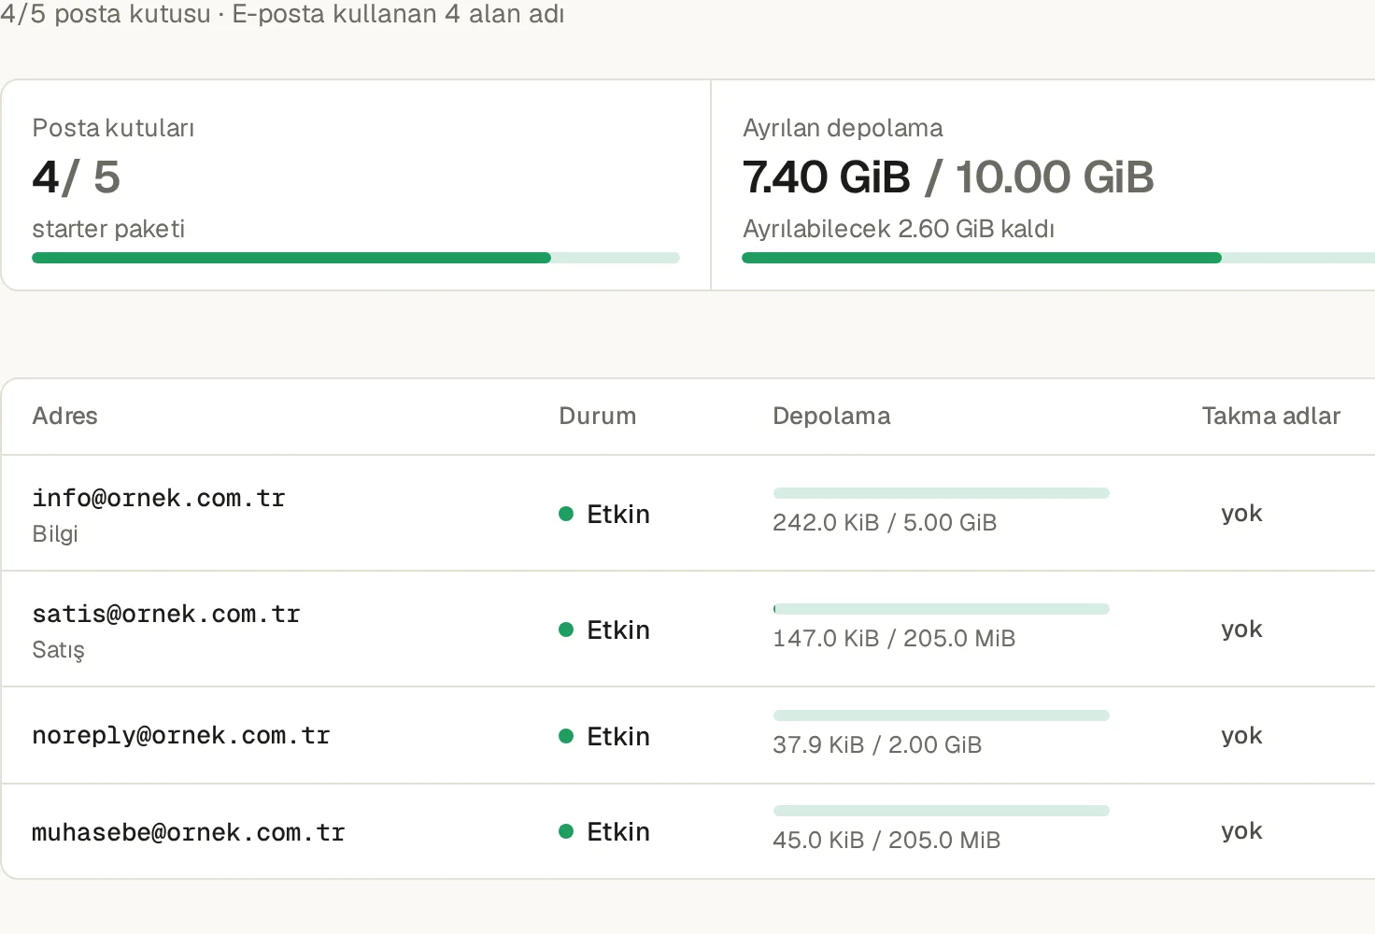
Task: Click the Durum column header
Action: (598, 416)
